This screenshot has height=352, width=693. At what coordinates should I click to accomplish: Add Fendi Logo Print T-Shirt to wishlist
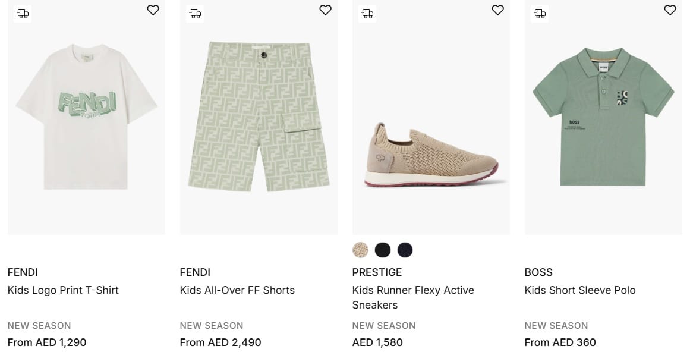153,10
